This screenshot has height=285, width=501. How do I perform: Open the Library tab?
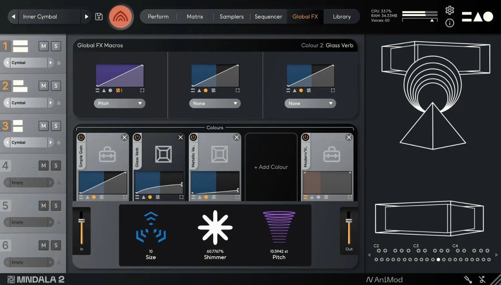[x=341, y=16]
